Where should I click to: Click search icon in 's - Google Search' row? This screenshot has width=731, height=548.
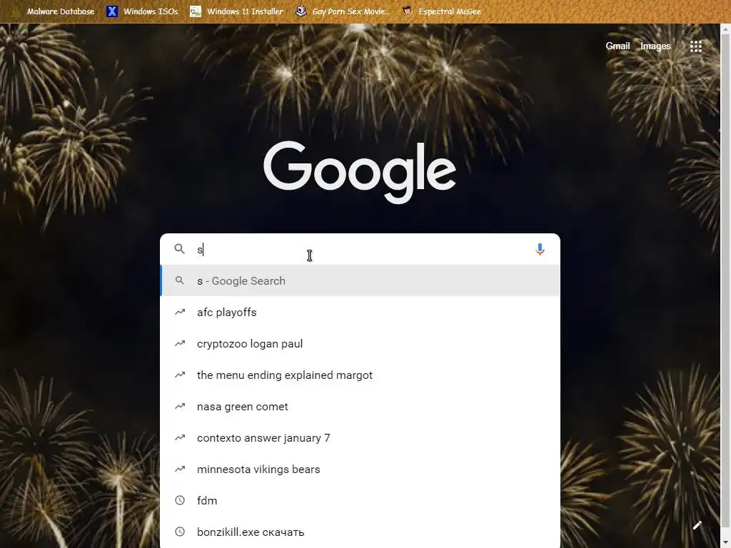179,280
